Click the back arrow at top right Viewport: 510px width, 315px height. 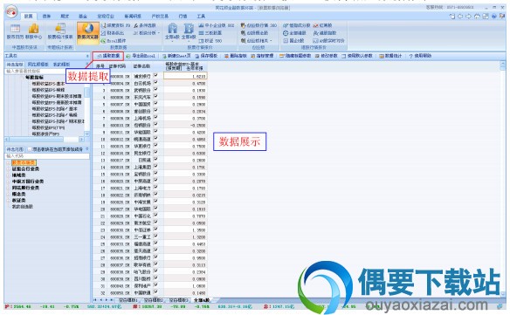[460, 17]
